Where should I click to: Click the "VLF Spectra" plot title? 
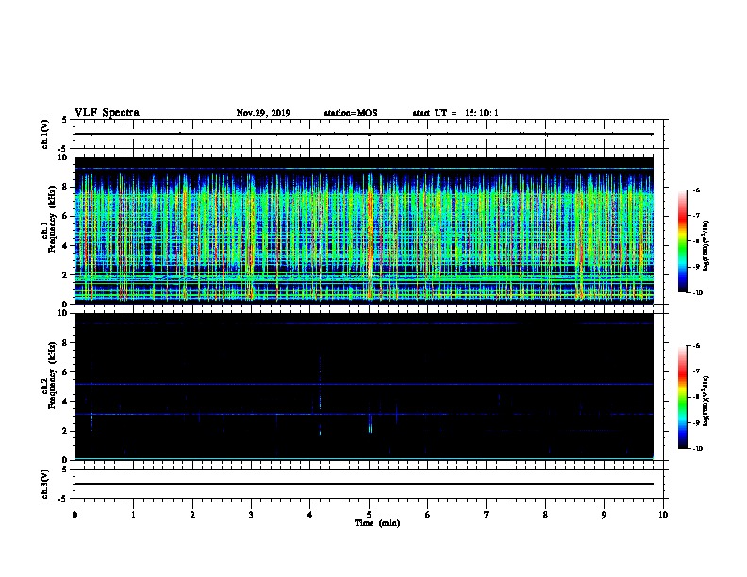tap(107, 113)
